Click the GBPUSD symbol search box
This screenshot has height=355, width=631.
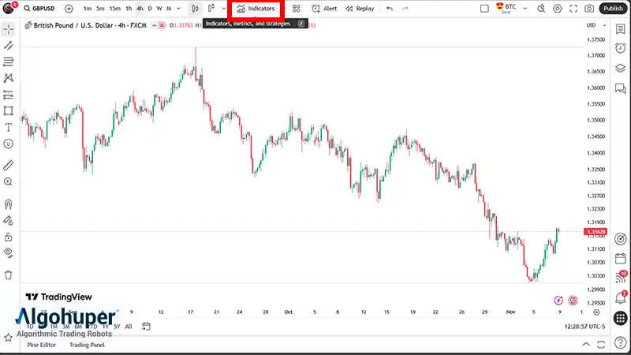41,9
